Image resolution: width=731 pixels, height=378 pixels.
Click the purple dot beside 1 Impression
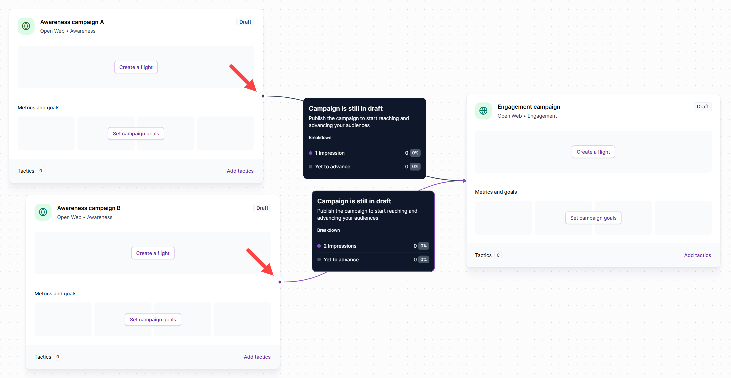pyautogui.click(x=311, y=153)
